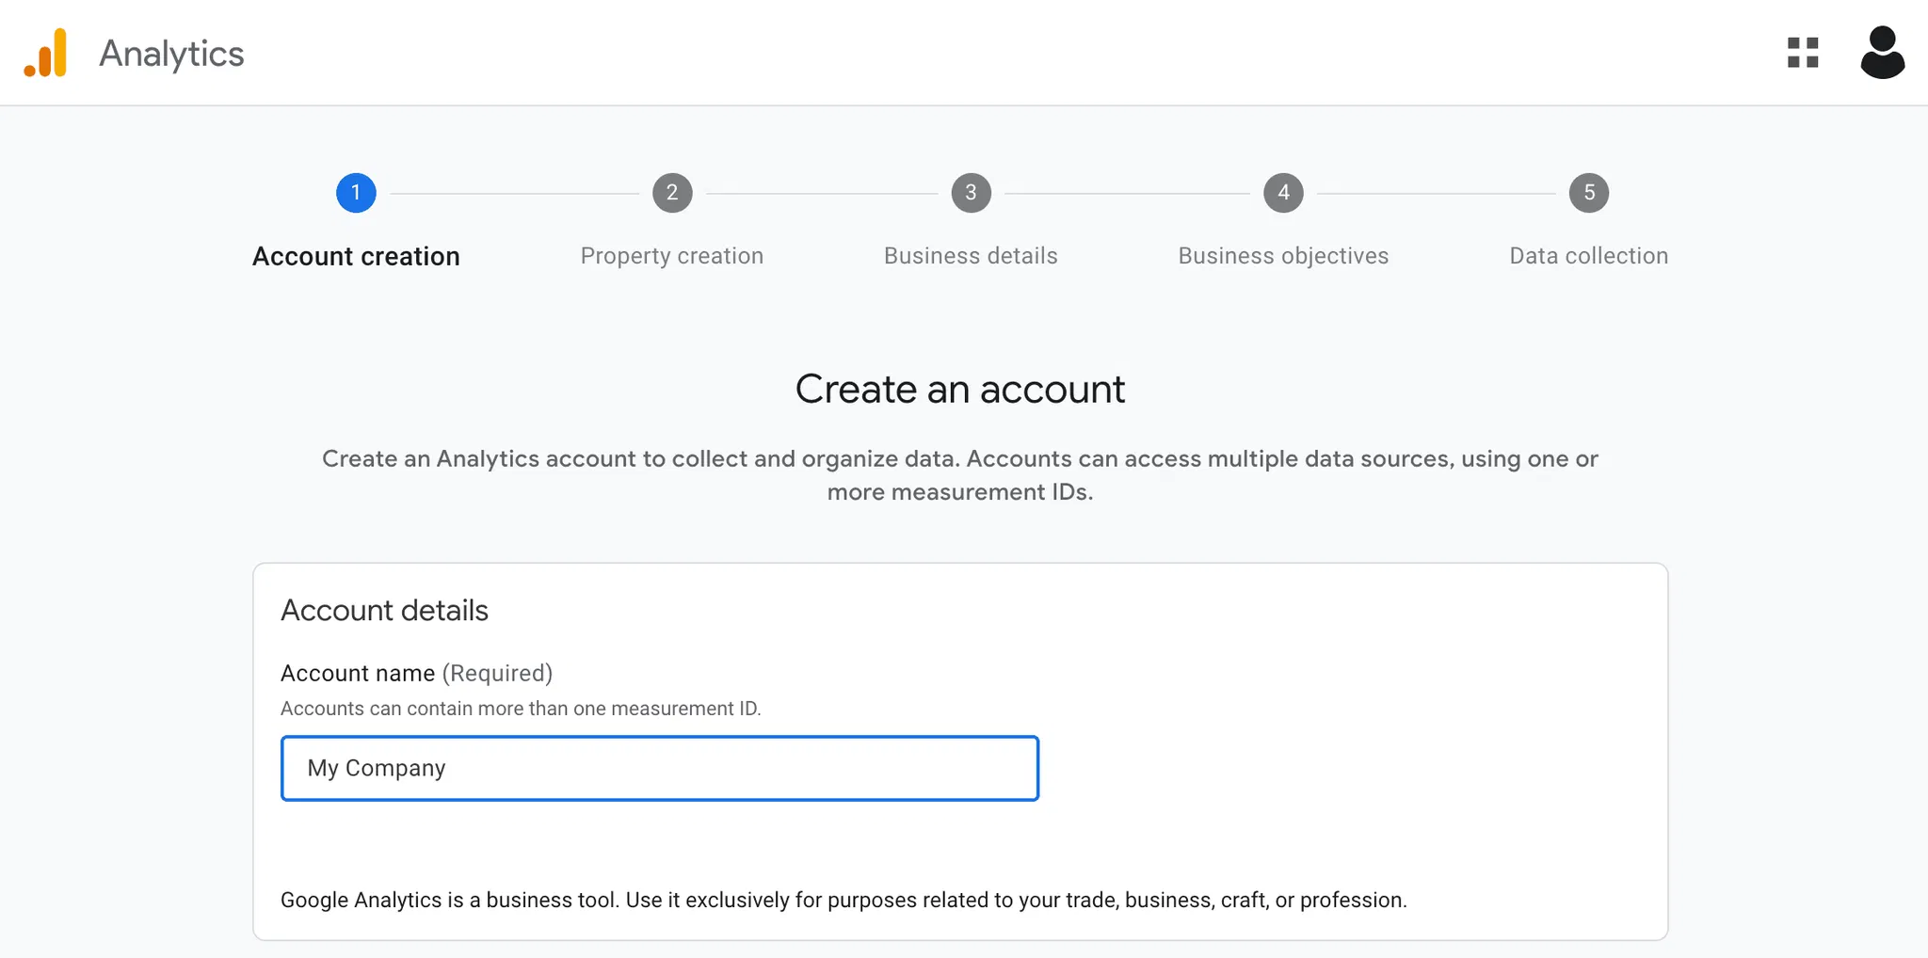The height and width of the screenshot is (958, 1928).
Task: Select the step 2 circle icon
Action: [x=672, y=193]
